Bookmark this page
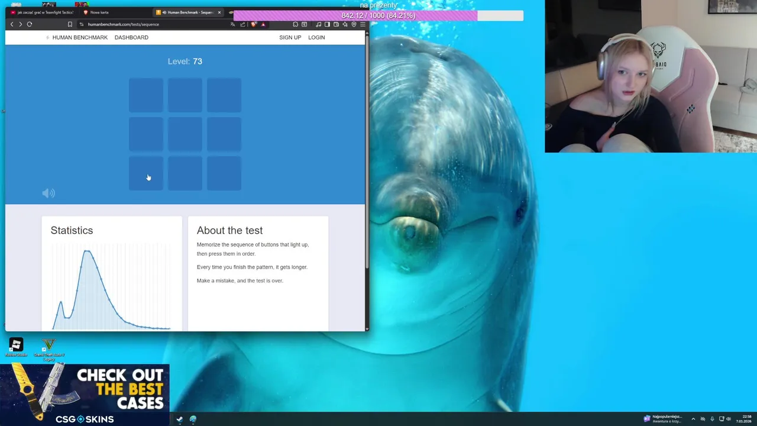 tap(70, 24)
